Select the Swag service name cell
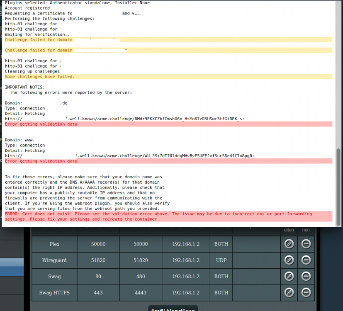 tap(54, 277)
